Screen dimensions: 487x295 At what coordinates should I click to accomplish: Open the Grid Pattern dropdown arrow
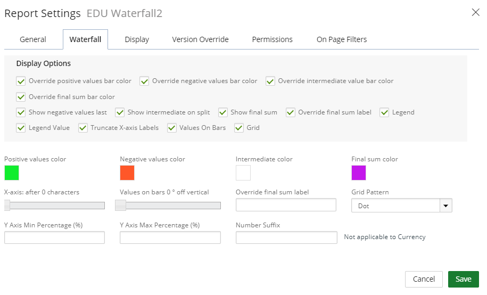(445, 206)
